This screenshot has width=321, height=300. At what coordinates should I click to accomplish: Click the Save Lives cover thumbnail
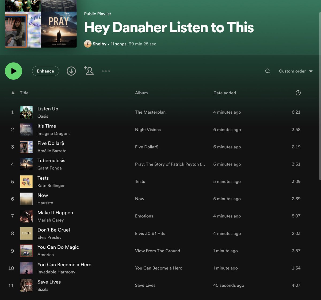(x=26, y=285)
